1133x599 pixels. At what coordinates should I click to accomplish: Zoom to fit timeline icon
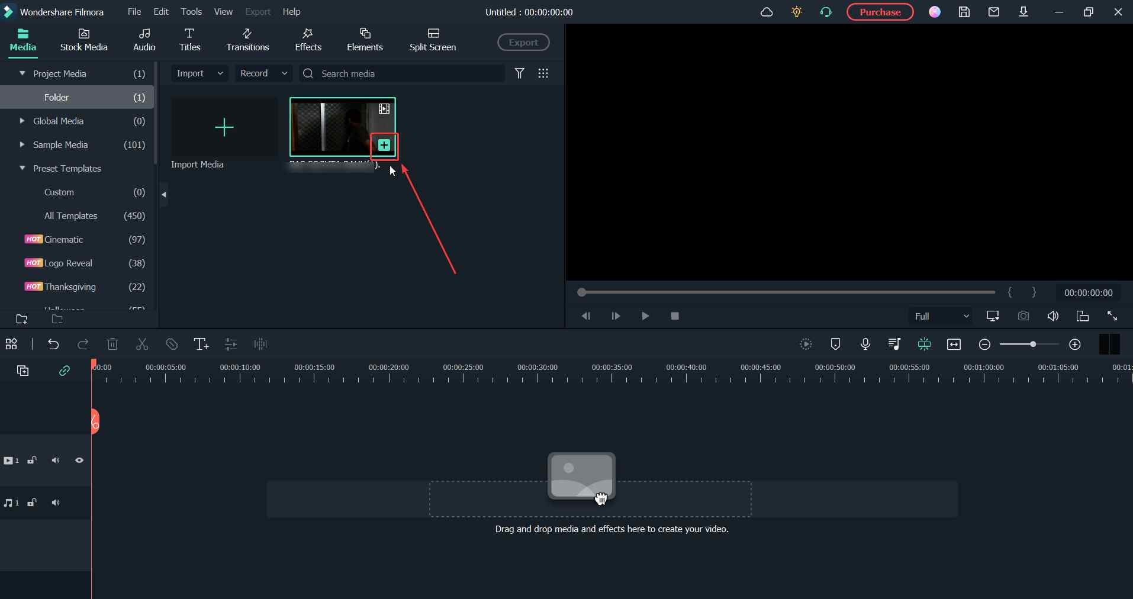click(954, 344)
